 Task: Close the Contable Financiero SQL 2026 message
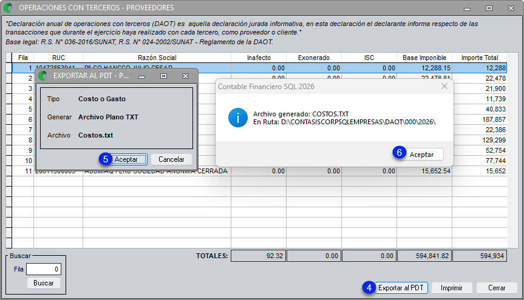[444, 87]
